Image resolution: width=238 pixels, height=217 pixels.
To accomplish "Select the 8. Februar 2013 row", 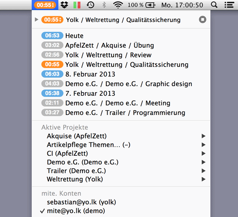I will [x=121, y=74].
